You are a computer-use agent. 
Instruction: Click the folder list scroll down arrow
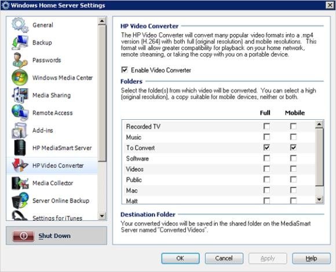(x=319, y=199)
